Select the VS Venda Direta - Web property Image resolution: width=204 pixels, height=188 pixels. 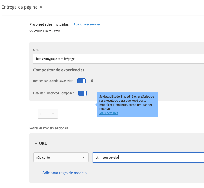click(x=45, y=31)
